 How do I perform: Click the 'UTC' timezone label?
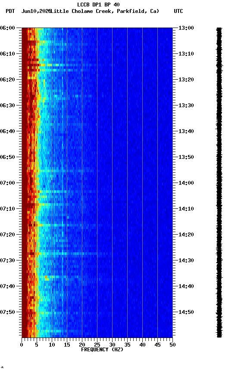coord(178,11)
